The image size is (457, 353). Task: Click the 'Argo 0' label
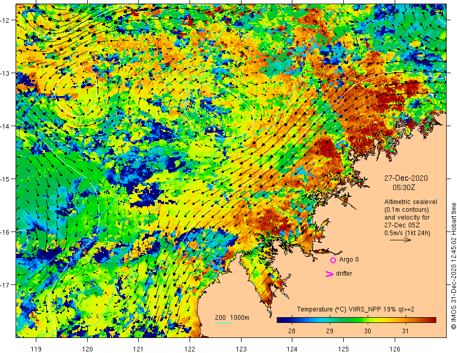tap(349, 260)
